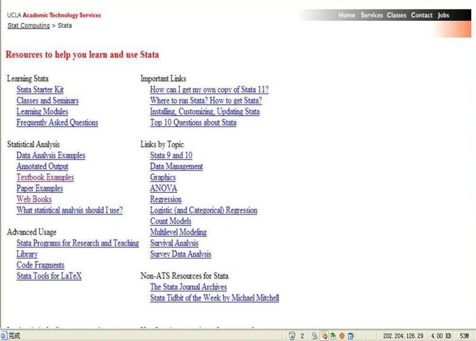This screenshot has height=341, width=476.
Task: Click the gray swirl status bar icon
Action: 315,336
